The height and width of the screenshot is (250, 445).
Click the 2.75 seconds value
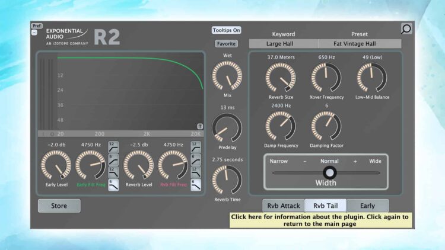pyautogui.click(x=227, y=160)
